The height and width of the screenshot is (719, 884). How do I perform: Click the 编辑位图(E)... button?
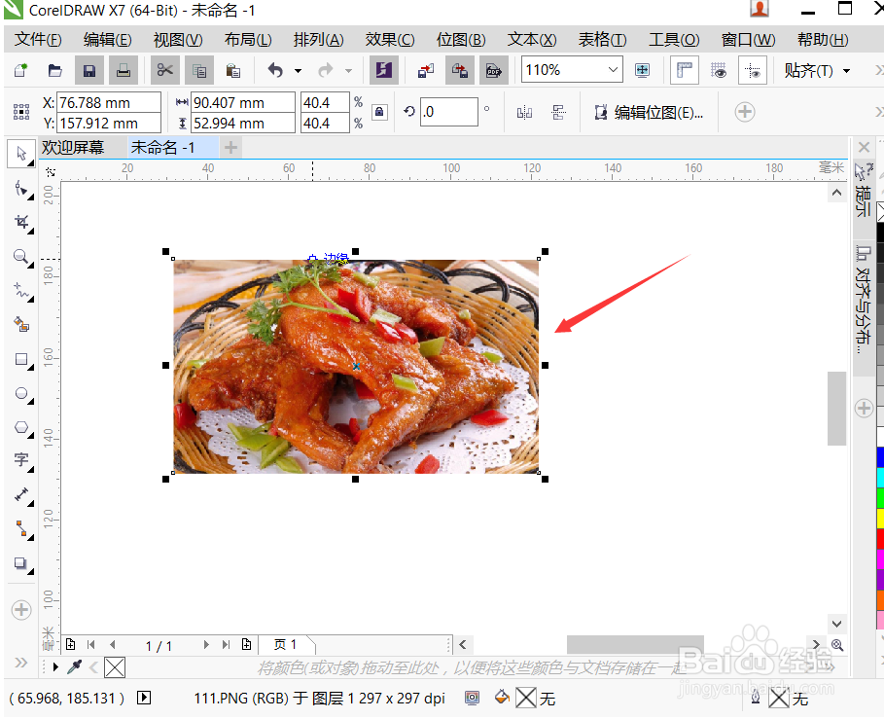coord(648,112)
